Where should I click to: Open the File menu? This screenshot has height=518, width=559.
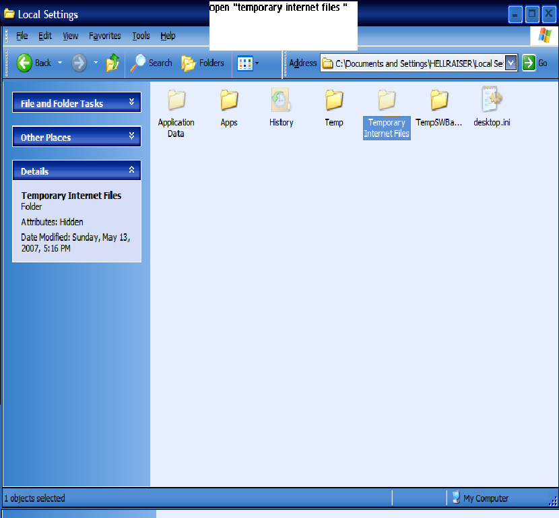click(22, 36)
